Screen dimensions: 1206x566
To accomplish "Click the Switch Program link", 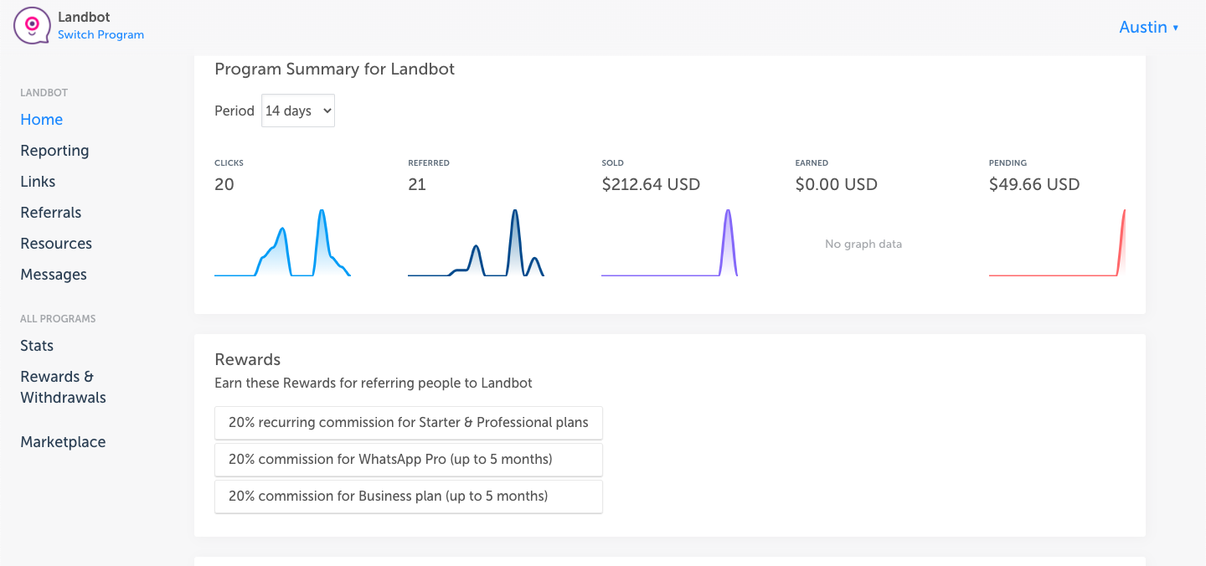I will (100, 35).
